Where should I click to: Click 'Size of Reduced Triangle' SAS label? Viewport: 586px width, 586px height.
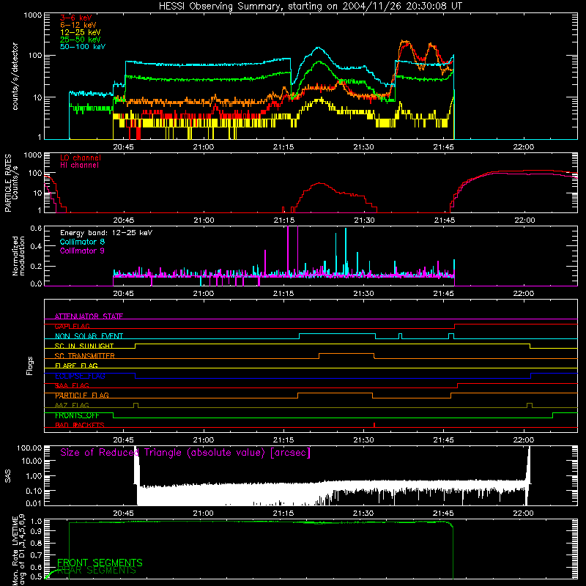[x=185, y=453]
